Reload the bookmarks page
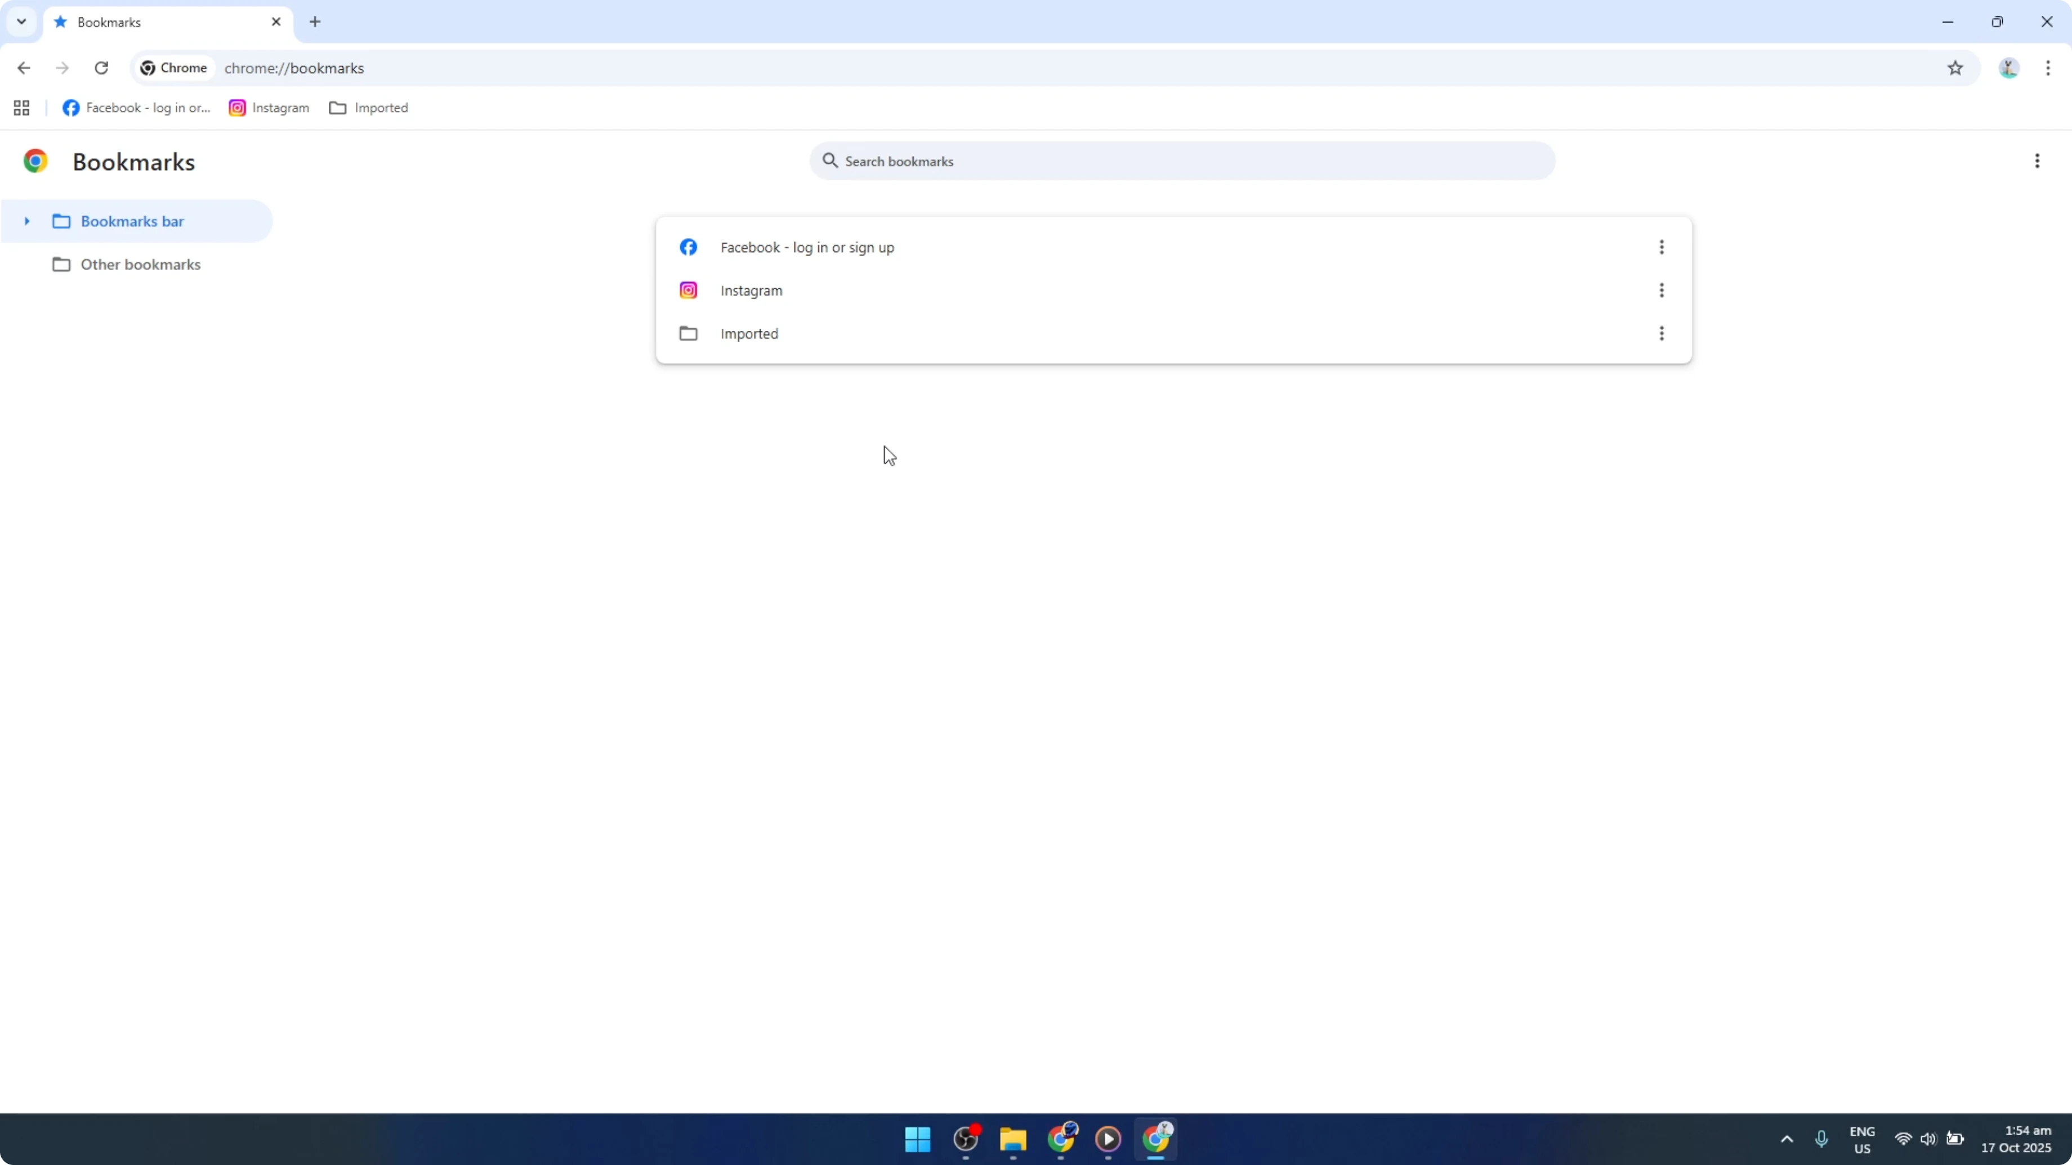 coord(101,68)
